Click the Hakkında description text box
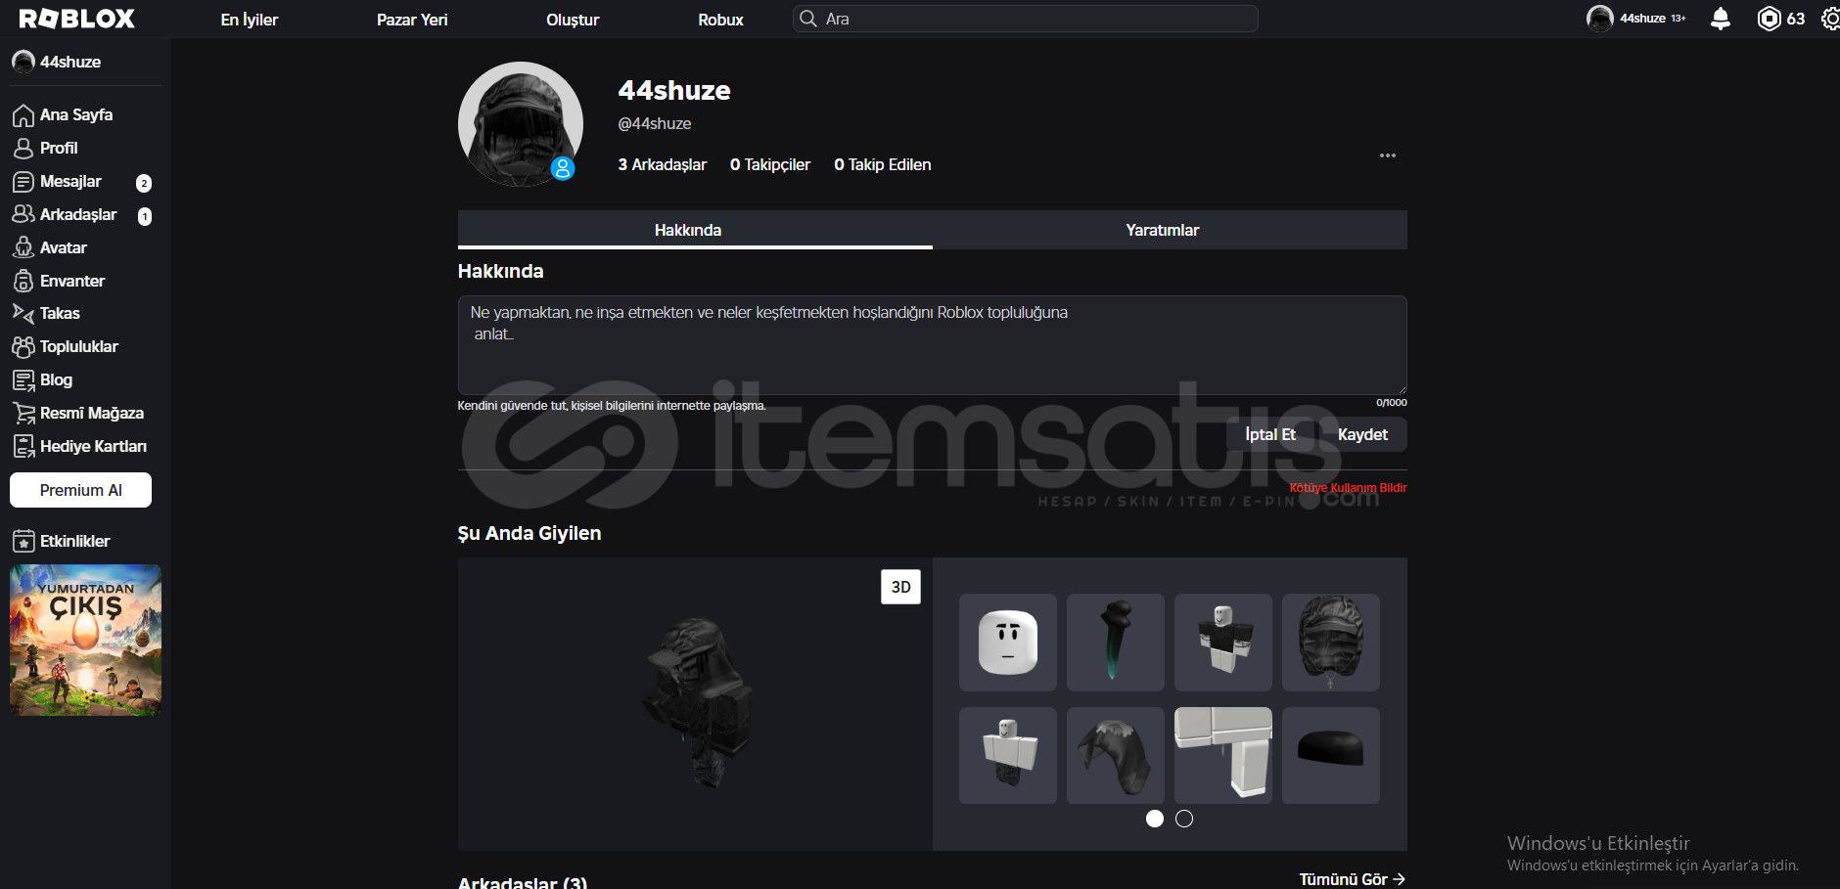The image size is (1840, 889). coord(932,345)
